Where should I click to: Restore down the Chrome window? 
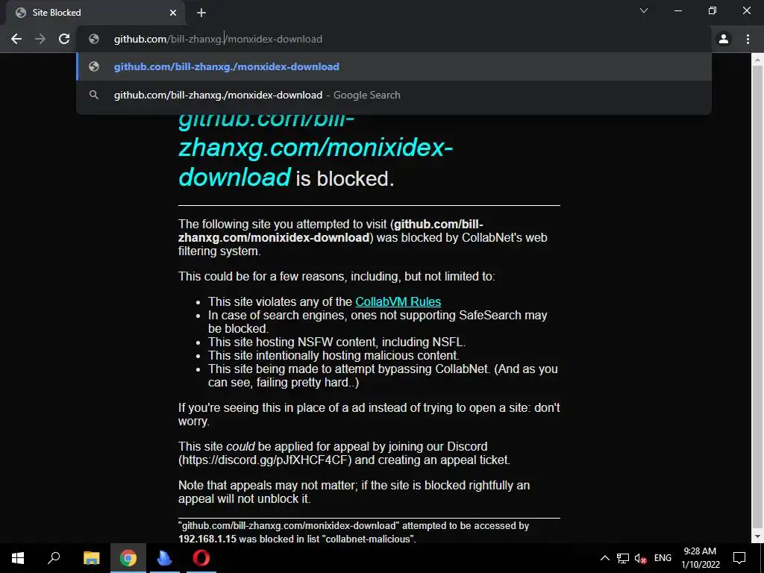tap(713, 10)
